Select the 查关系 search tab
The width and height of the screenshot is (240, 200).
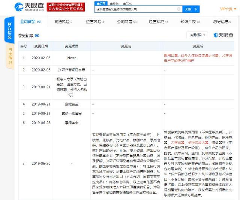(x=127, y=3)
